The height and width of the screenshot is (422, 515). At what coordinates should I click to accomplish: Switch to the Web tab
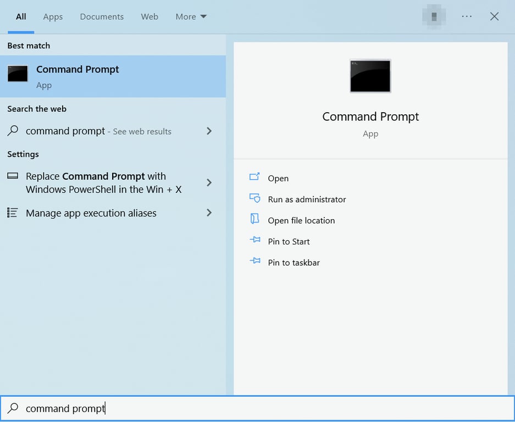pos(149,17)
